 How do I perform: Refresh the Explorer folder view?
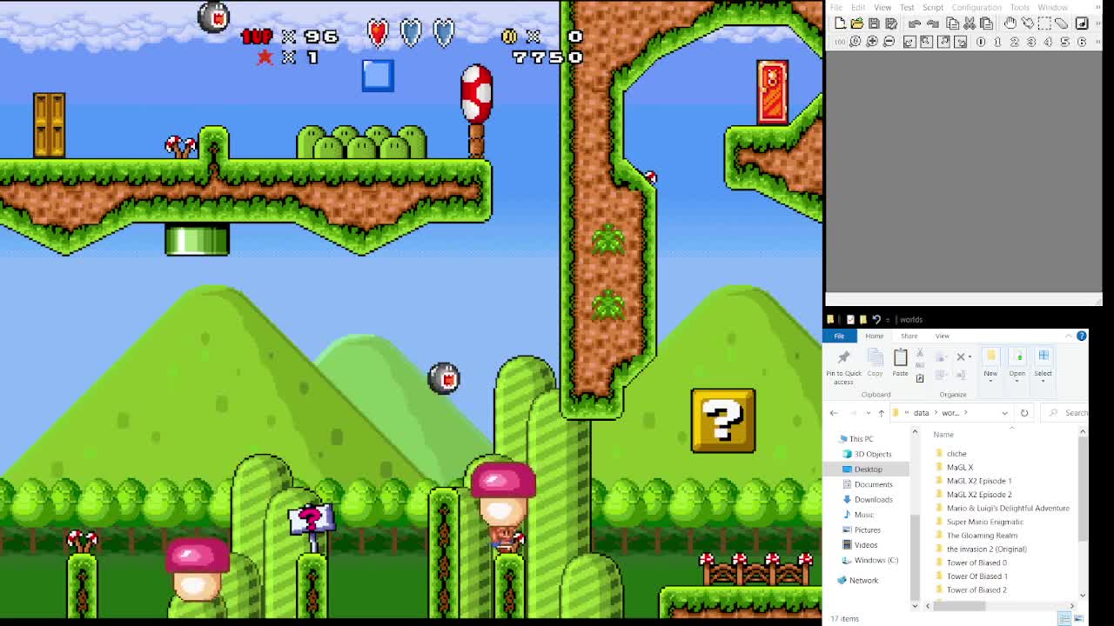pos(1024,413)
